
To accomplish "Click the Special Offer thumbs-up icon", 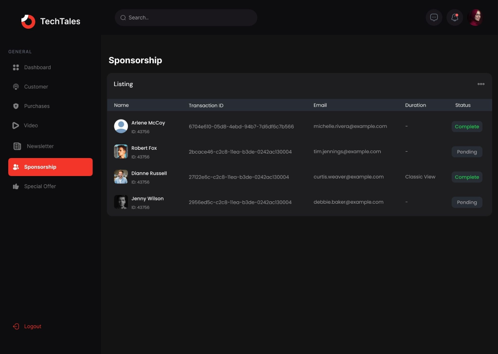I will 16,186.
